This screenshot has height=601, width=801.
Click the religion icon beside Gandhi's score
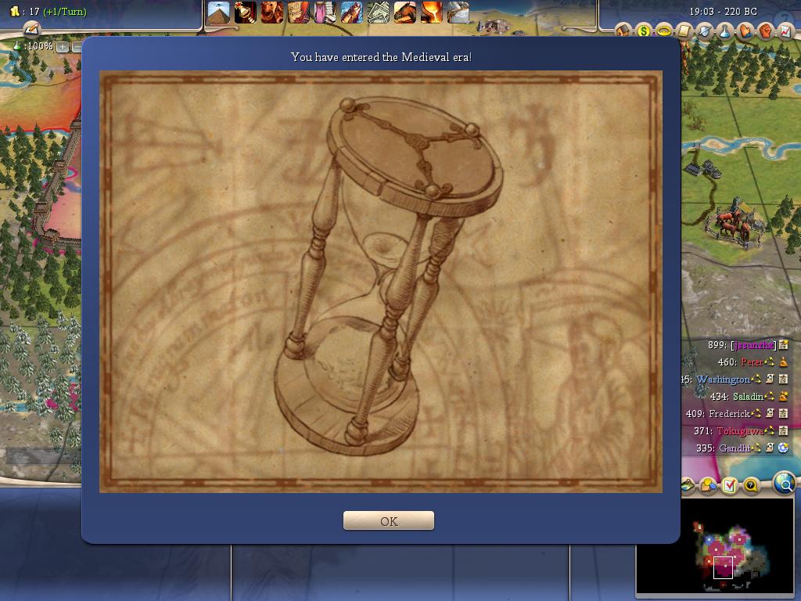[783, 448]
